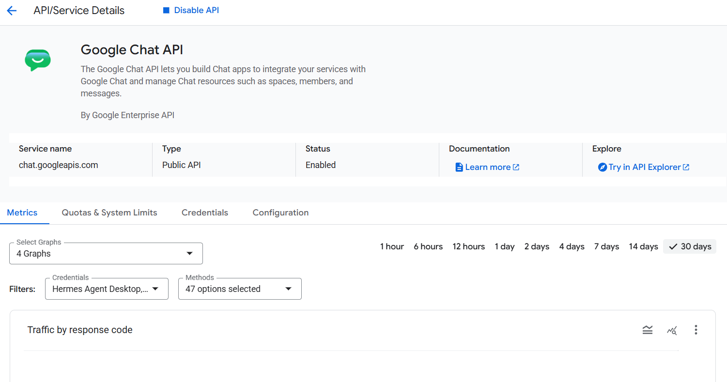
Task: Set time range to 12 hours
Action: [x=469, y=246]
